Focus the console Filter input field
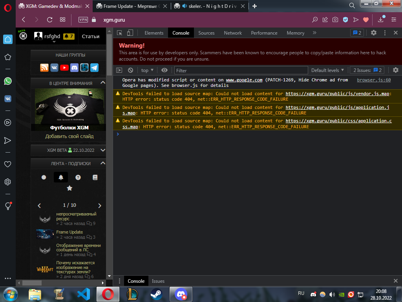 [241, 70]
